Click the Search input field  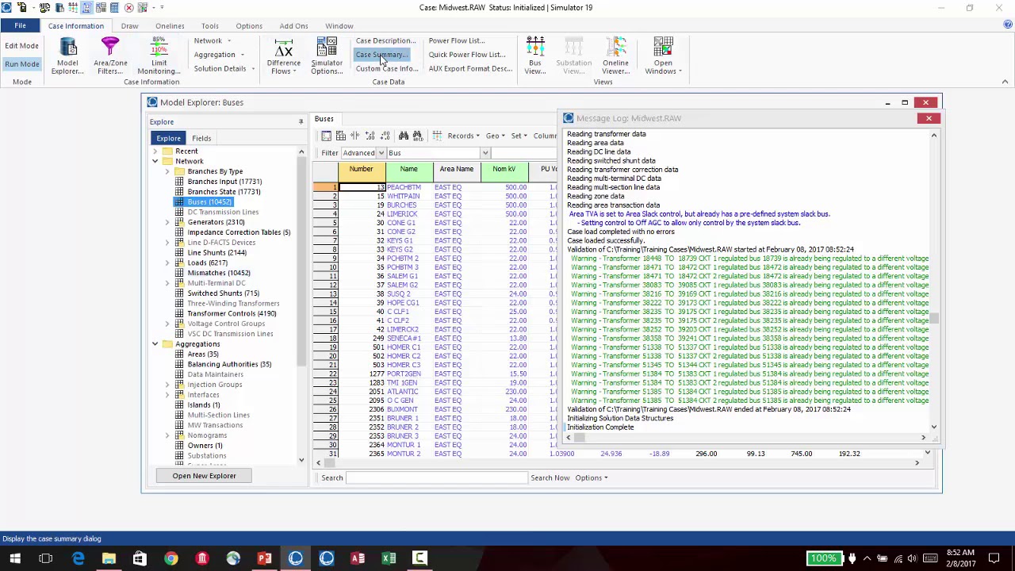point(436,477)
